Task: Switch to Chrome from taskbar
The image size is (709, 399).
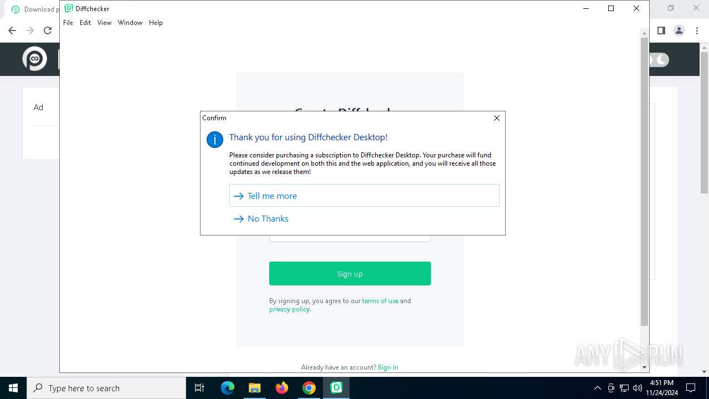Action: tap(309, 388)
